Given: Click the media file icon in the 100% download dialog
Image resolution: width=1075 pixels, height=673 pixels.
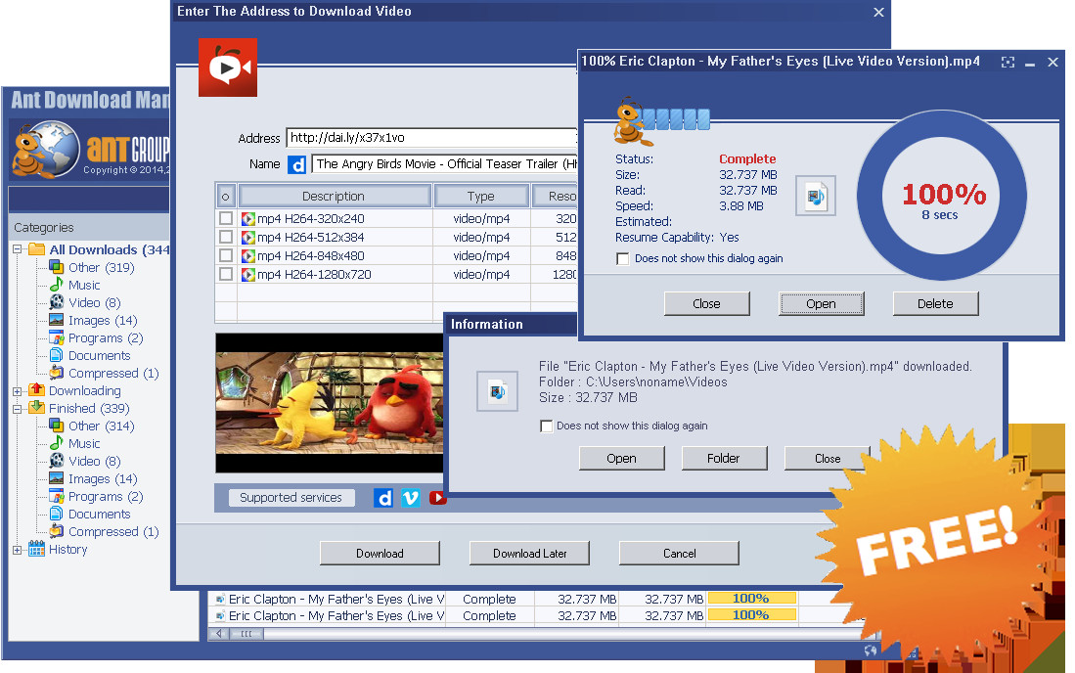Looking at the screenshot, I should click(815, 196).
